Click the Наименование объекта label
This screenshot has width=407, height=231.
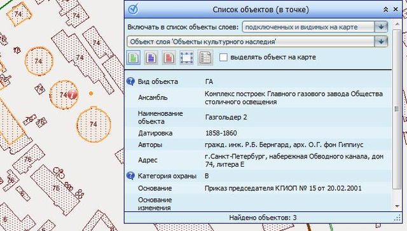coord(160,118)
